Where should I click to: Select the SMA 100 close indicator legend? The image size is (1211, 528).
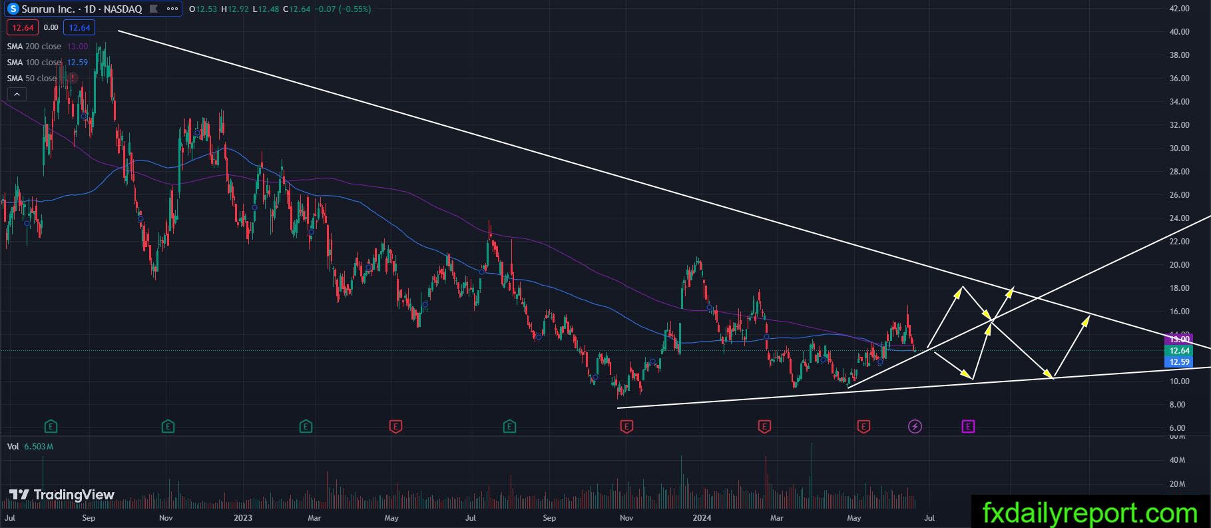[47, 63]
